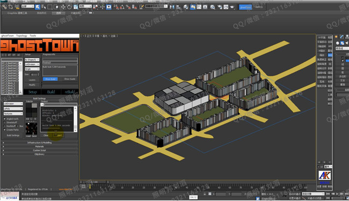Toggle the Angled roofs checkbox
The image size is (349, 201).
(x=4, y=119)
